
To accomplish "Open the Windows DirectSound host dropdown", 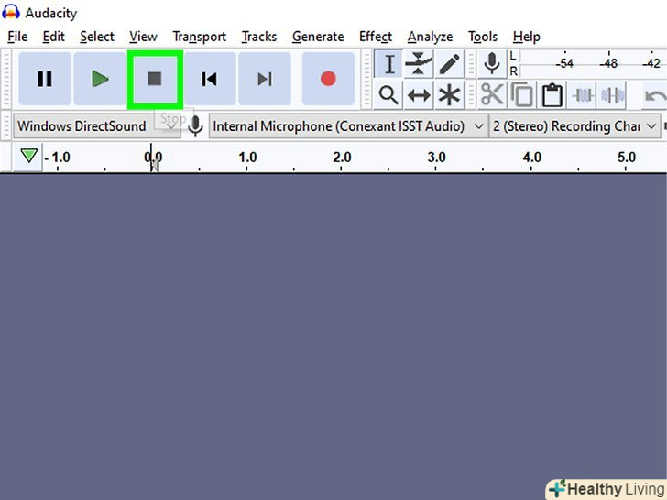I will click(x=97, y=126).
